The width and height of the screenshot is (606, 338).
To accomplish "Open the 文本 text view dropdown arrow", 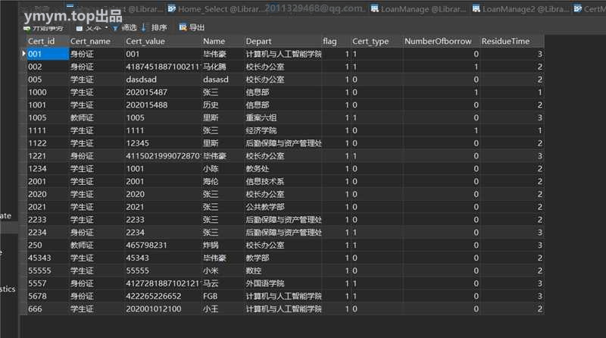I will (x=106, y=28).
